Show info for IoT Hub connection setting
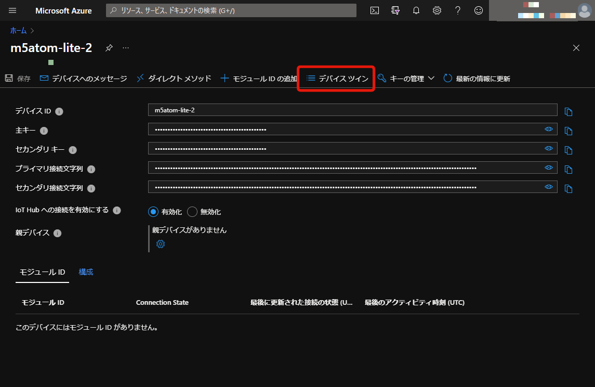595x387 pixels. click(117, 210)
